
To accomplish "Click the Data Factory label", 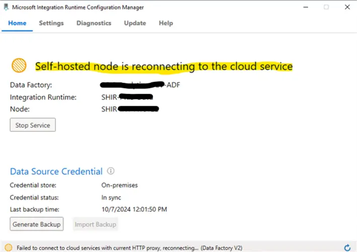I will [x=31, y=85].
